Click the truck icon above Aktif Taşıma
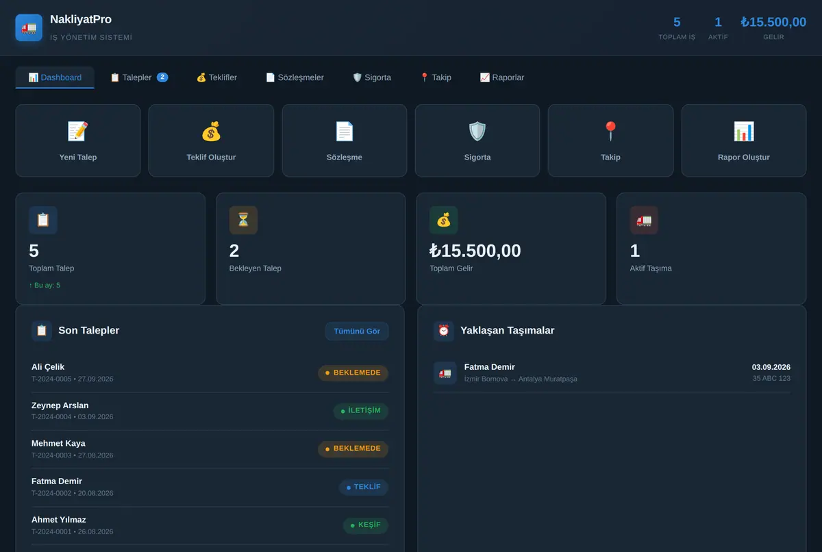This screenshot has height=552, width=822. [x=644, y=221]
